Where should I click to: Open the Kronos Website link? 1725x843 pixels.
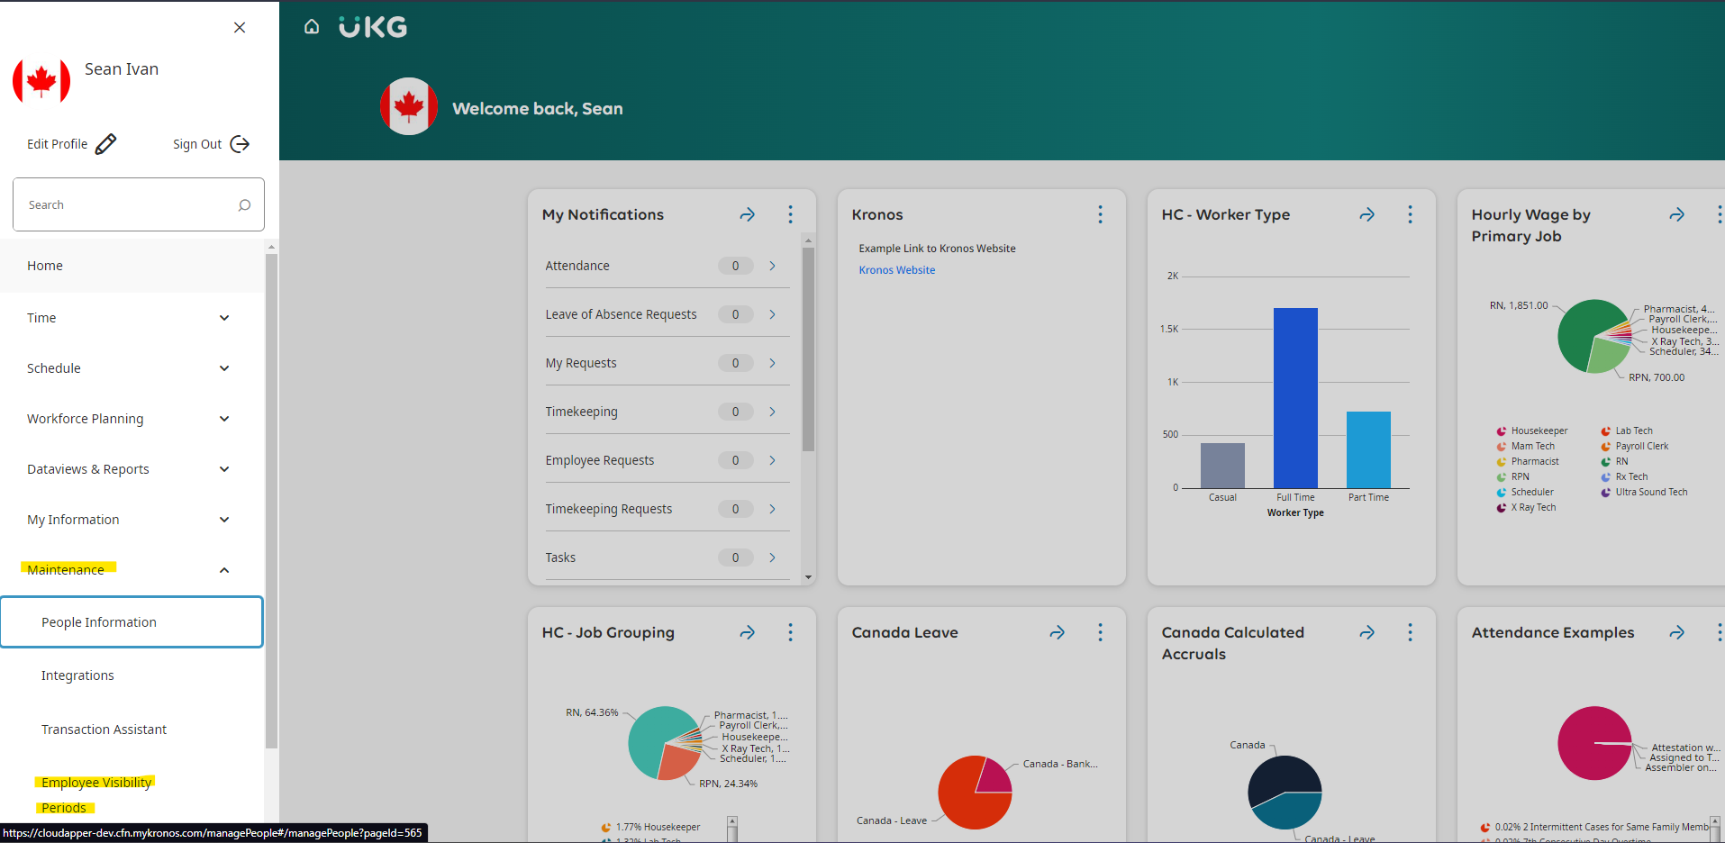coord(896,270)
